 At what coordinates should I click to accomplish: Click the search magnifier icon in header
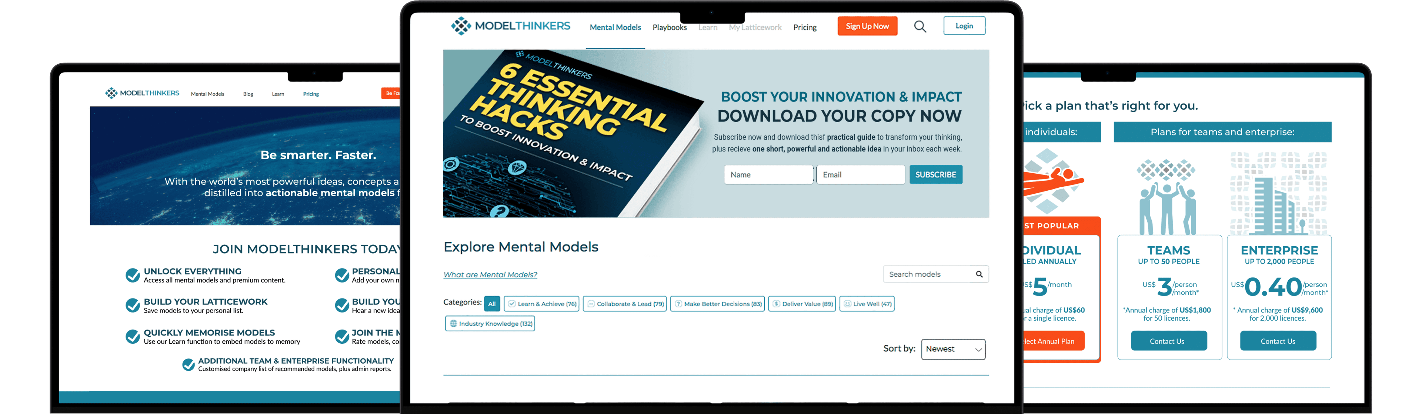[x=919, y=27]
